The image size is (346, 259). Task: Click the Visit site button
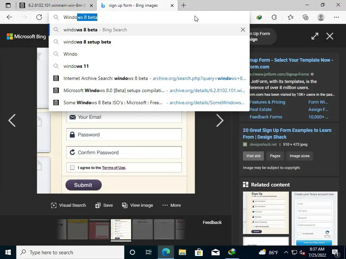click(253, 156)
